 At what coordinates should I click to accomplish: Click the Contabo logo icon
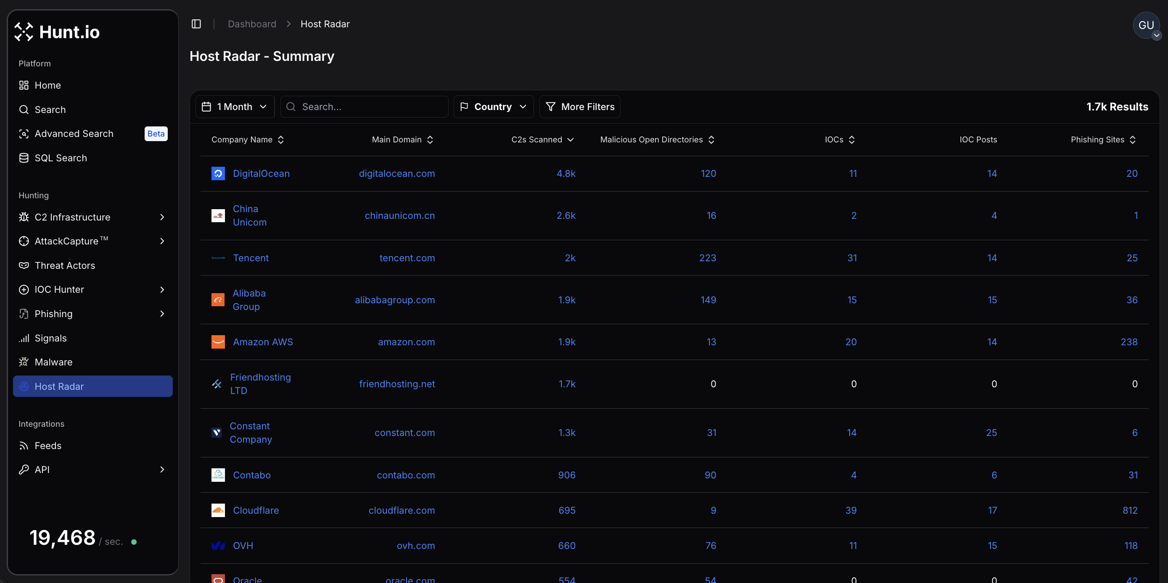coord(218,475)
